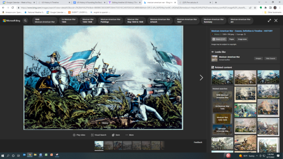Go to the next image with right arrow
This screenshot has width=283, height=159.
[x=202, y=78]
